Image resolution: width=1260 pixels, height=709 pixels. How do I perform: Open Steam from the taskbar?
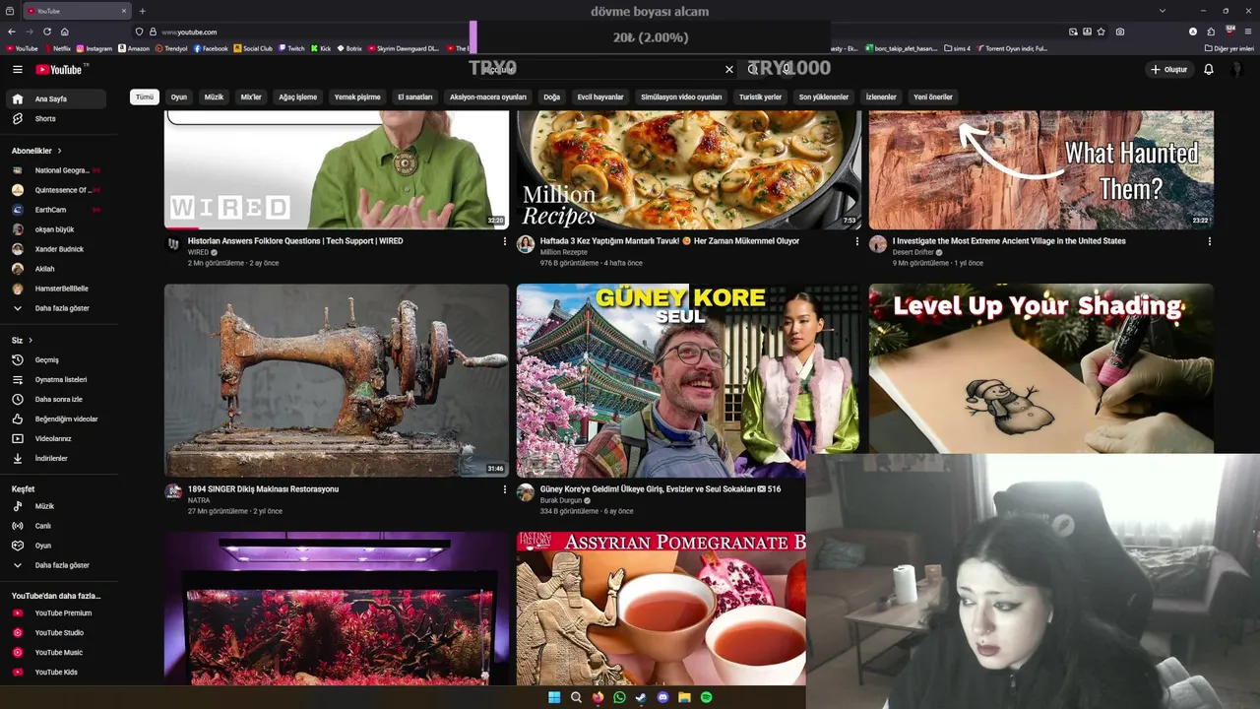(641, 697)
